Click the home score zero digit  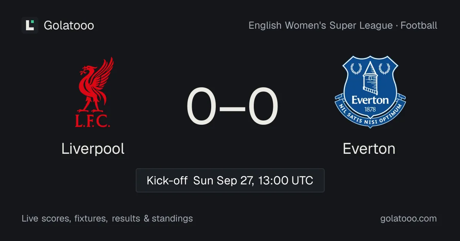pos(202,106)
